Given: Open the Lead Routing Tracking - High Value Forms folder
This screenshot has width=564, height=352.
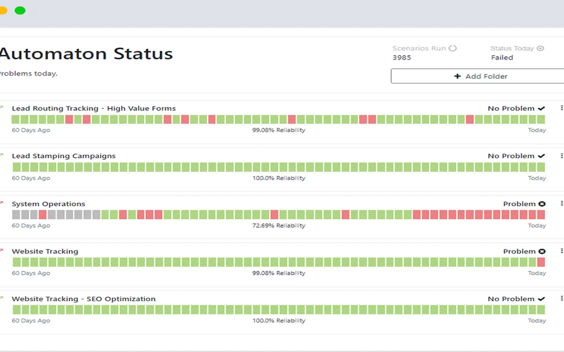Looking at the screenshot, I should click(94, 108).
